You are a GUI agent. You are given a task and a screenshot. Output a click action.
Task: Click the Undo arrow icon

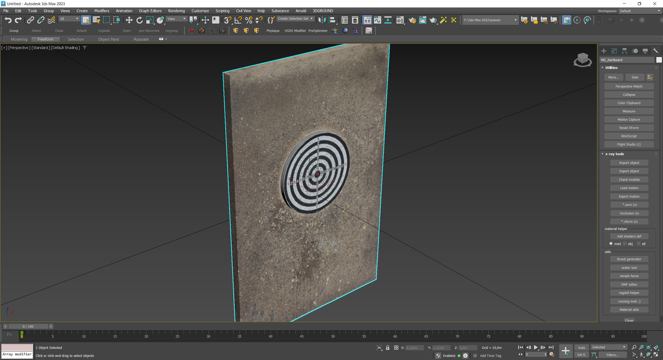(x=8, y=20)
